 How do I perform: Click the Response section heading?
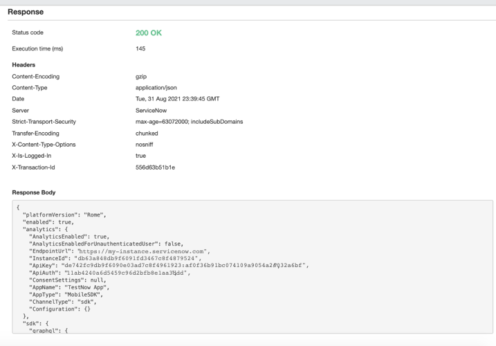click(x=26, y=12)
